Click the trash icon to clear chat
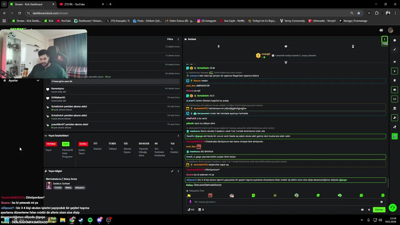400x225 pixels. pyautogui.click(x=218, y=46)
